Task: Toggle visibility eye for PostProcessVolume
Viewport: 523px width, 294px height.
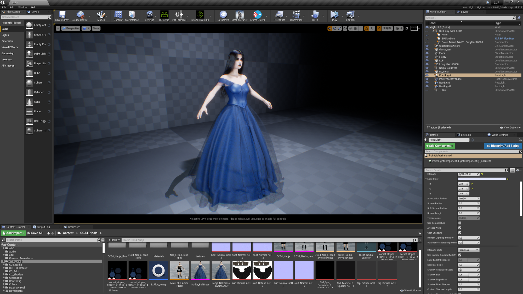Action: point(427,79)
